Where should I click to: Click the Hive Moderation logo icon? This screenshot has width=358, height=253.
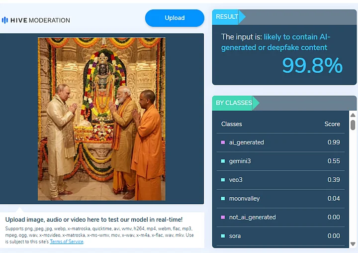(x=5, y=20)
